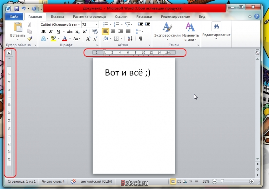
Task: Open the Рассылки tab
Action: pyautogui.click(x=144, y=17)
